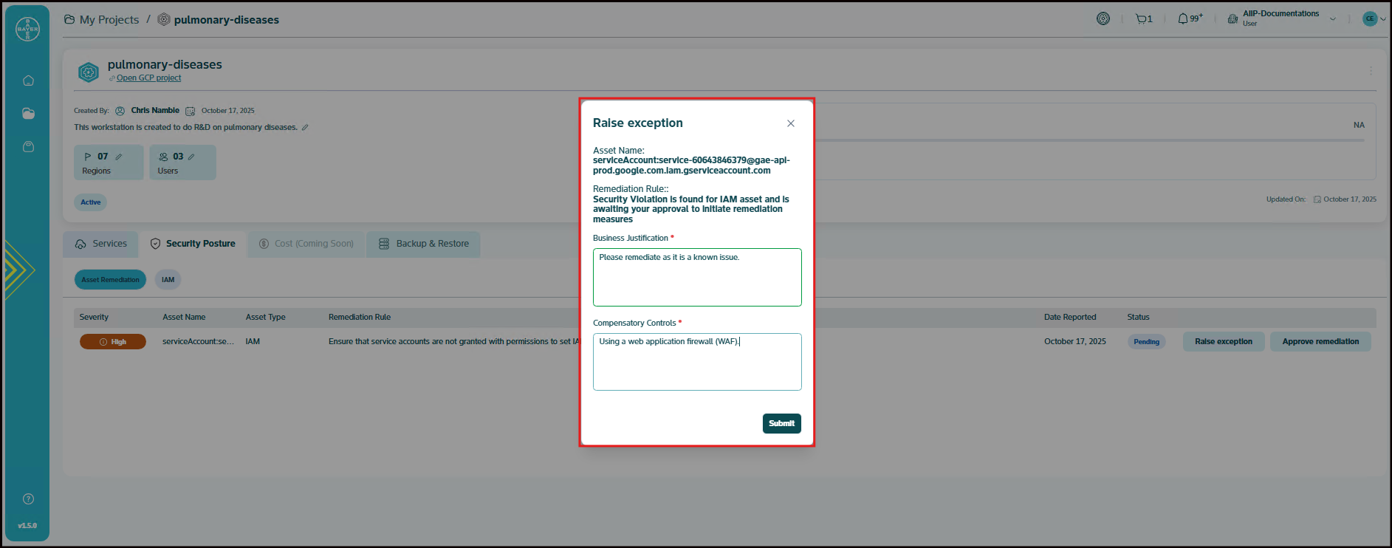The image size is (1392, 548).
Task: Submit the exception request
Action: (781, 423)
